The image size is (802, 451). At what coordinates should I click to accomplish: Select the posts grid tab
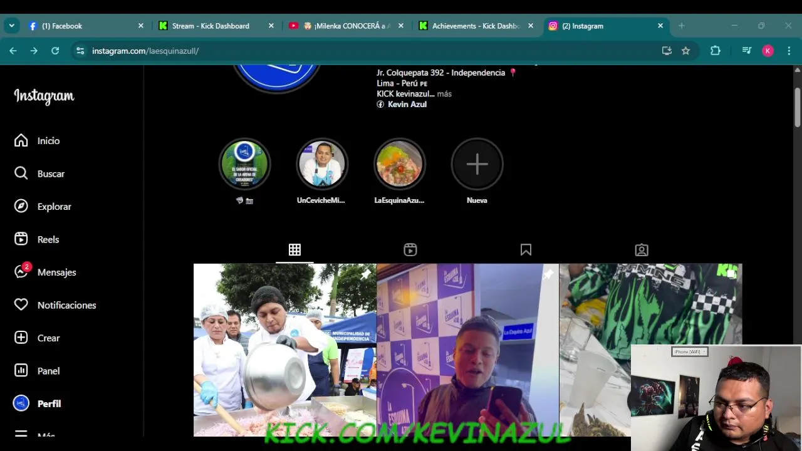click(294, 250)
